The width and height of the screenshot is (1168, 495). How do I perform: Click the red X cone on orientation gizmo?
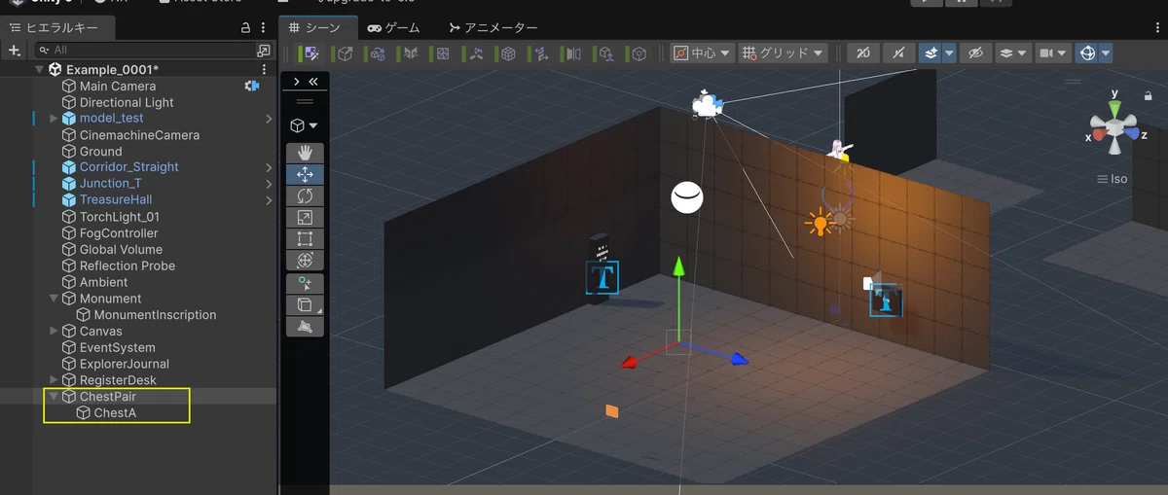pos(1099,133)
